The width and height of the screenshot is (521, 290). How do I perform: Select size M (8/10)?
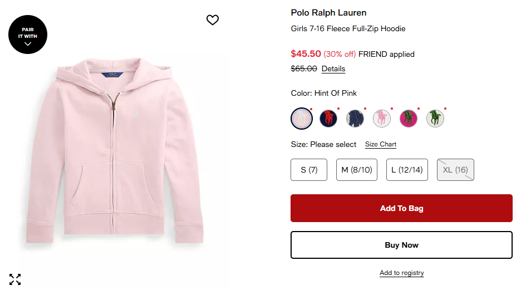[357, 170]
